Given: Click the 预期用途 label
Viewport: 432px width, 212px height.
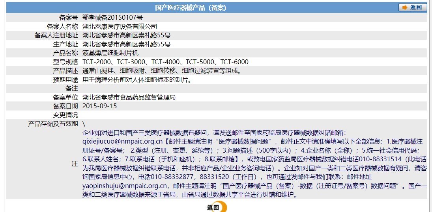Looking at the screenshot, I should (65, 79).
